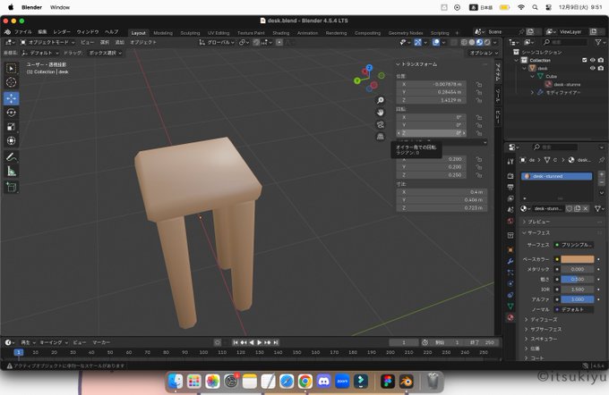This screenshot has width=609, height=395.
Task: Switch to solid viewport shading
Action: 472,42
